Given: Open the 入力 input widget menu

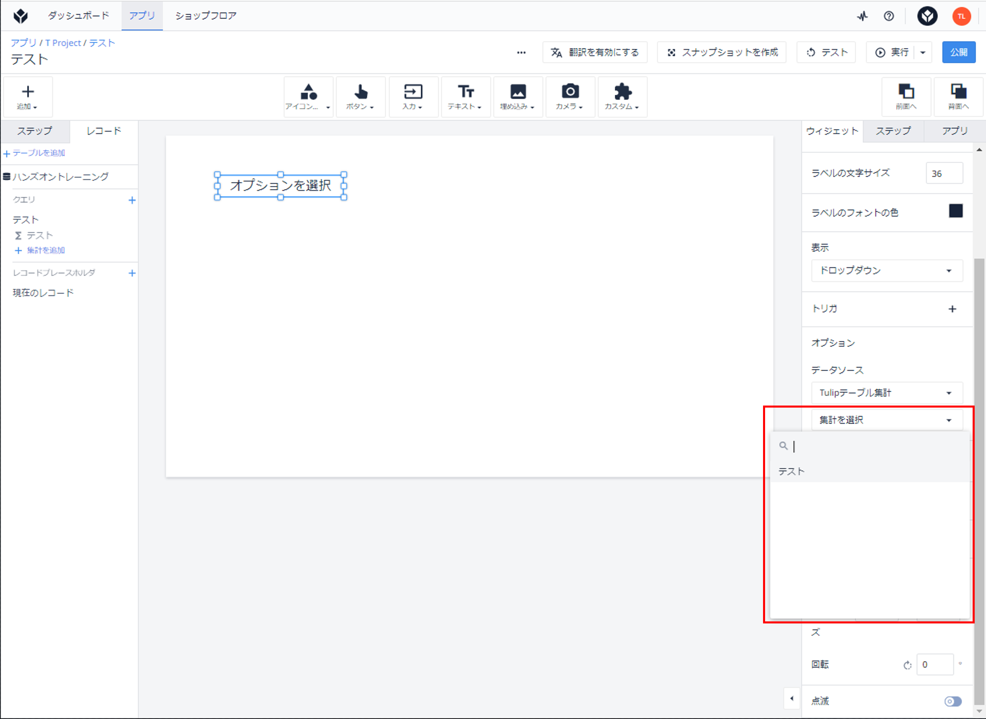Looking at the screenshot, I should pyautogui.click(x=413, y=97).
